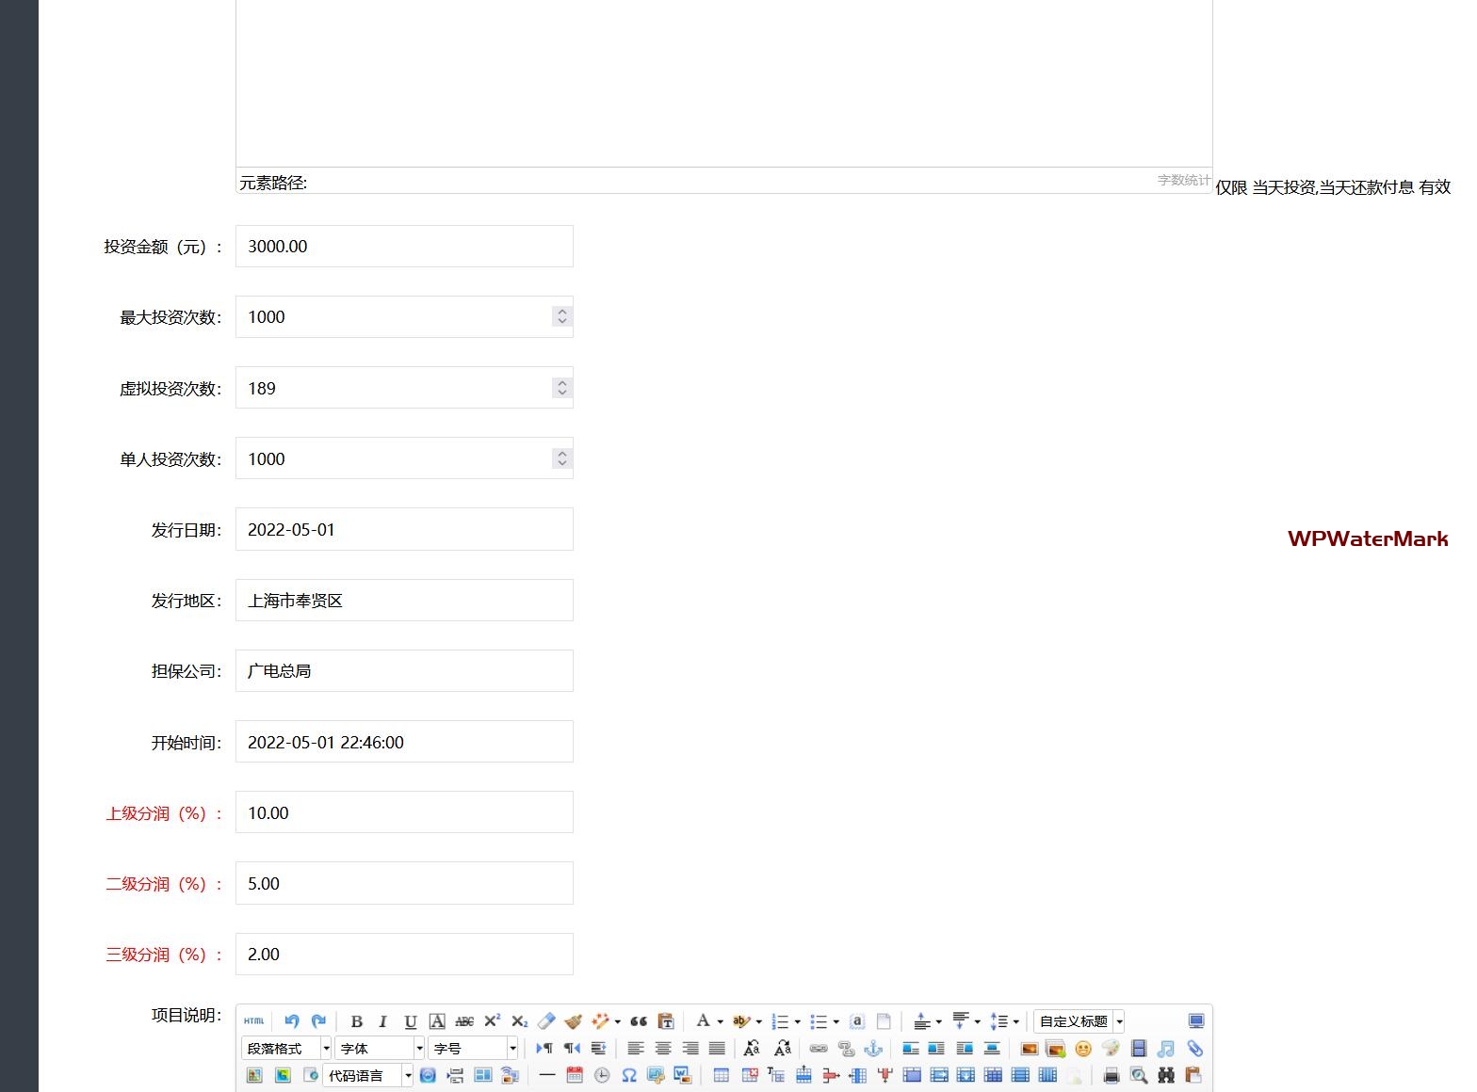The width and height of the screenshot is (1477, 1092).
Task: Toggle the editor full screen monitor icon
Action: (x=1195, y=1021)
